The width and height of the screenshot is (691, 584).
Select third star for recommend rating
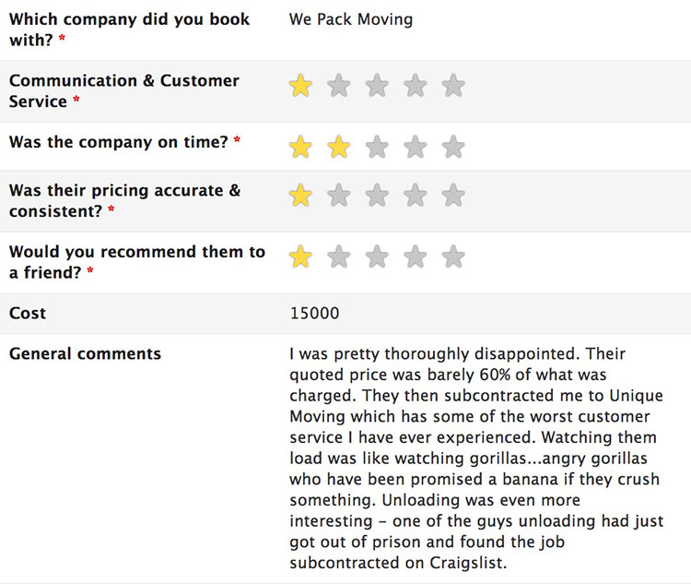[x=377, y=256]
